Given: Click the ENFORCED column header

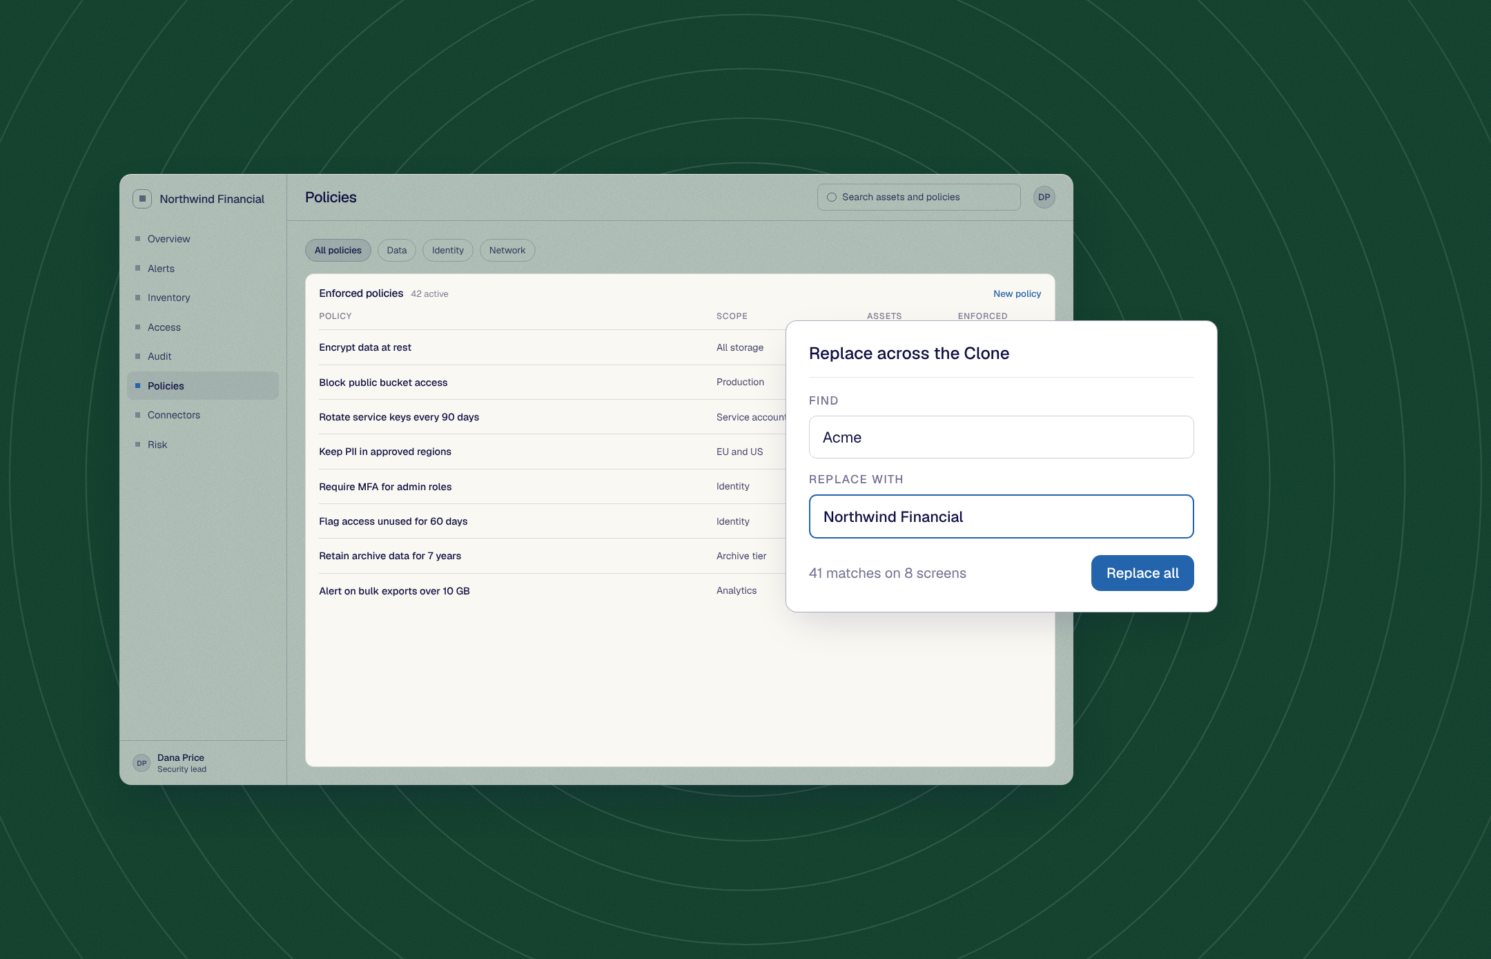Looking at the screenshot, I should 982,316.
